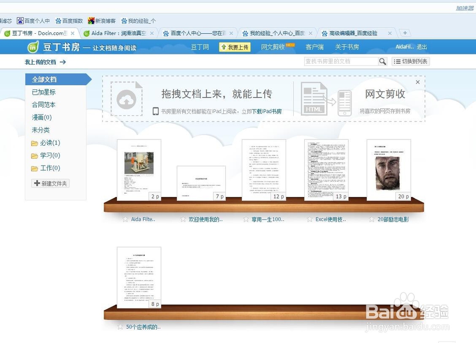Click the search magnifier icon
Image resolution: width=476 pixels, height=343 pixels.
[383, 61]
